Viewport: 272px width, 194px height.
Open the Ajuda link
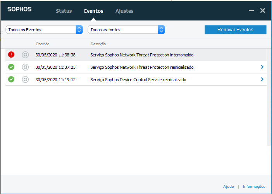click(229, 187)
